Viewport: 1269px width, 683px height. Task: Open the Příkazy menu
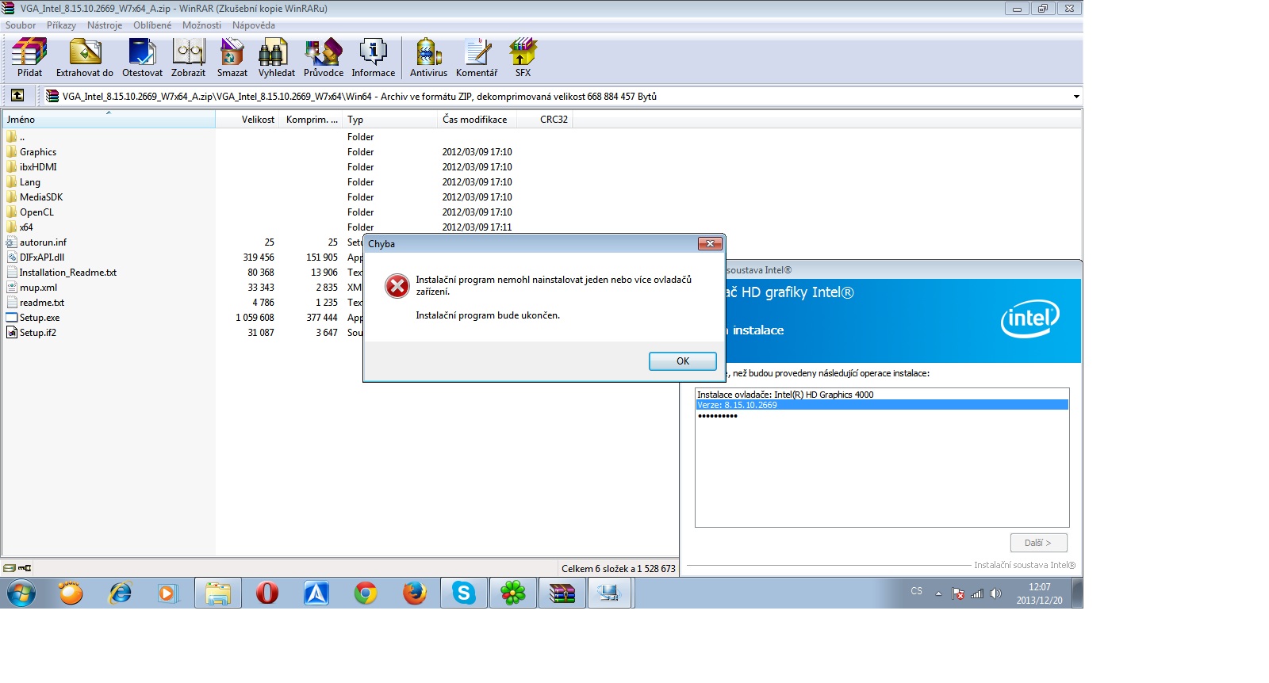click(61, 25)
